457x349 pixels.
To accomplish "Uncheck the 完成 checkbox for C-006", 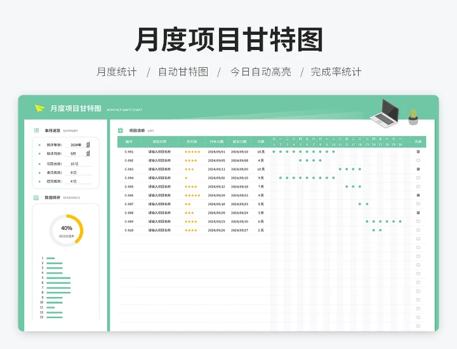I will click(418, 196).
